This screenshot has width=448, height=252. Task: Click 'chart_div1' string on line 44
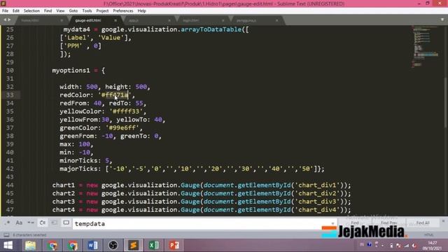317,185
